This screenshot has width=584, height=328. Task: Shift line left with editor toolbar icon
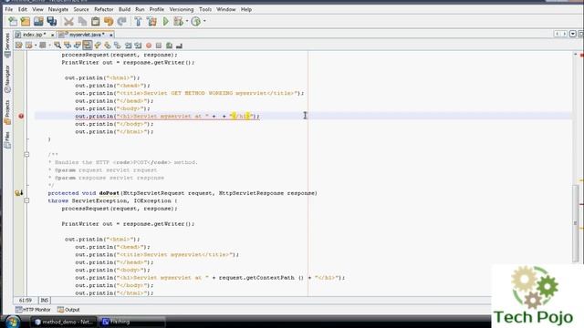[x=128, y=46]
